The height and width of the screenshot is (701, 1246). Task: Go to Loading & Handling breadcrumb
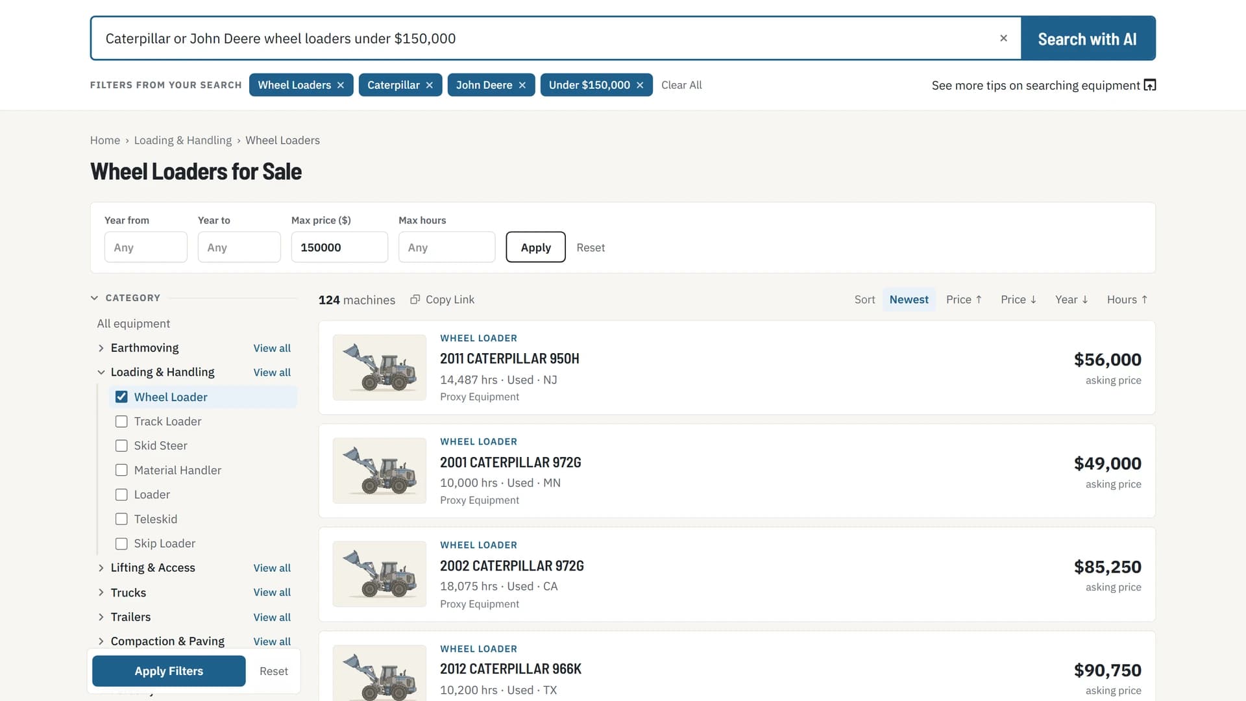click(183, 140)
